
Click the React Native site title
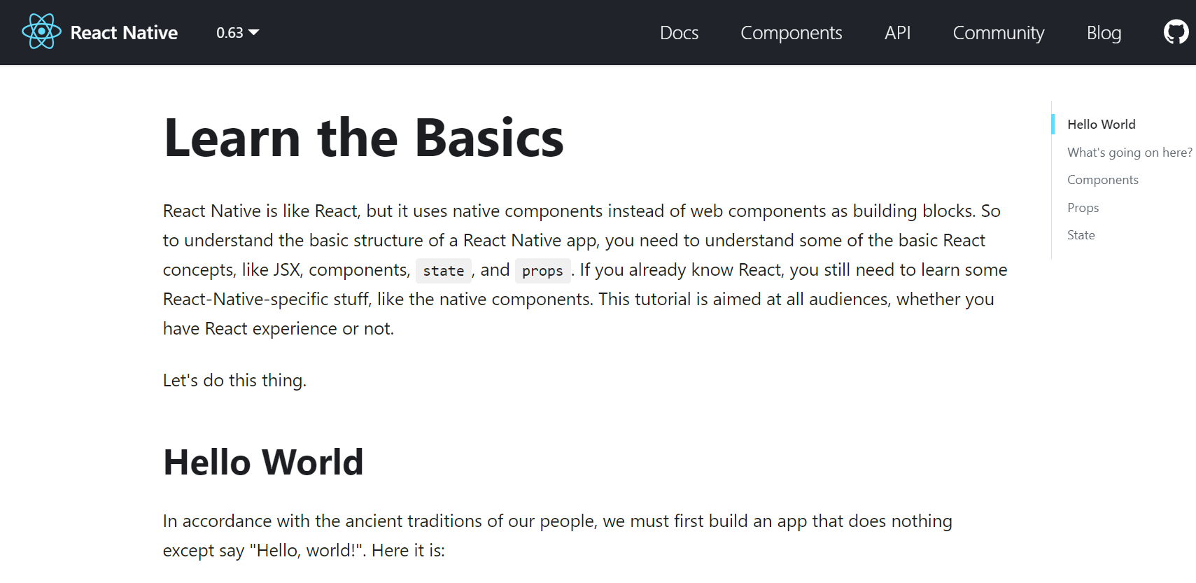point(124,33)
